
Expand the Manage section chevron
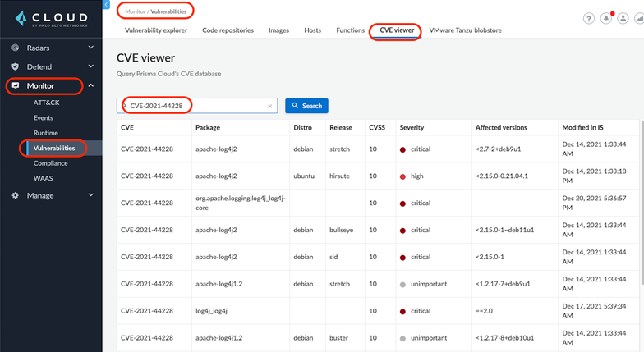click(90, 195)
